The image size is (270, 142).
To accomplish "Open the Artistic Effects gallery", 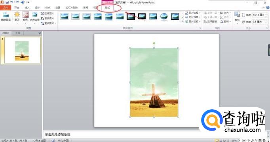I will (35, 15).
